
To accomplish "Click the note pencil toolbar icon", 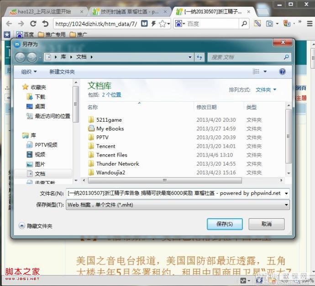I will 257,23.
